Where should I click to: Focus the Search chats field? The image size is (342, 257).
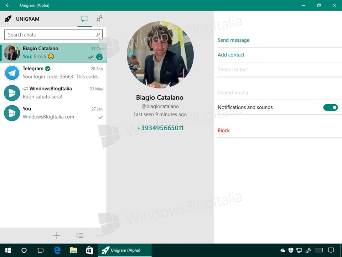click(53, 35)
